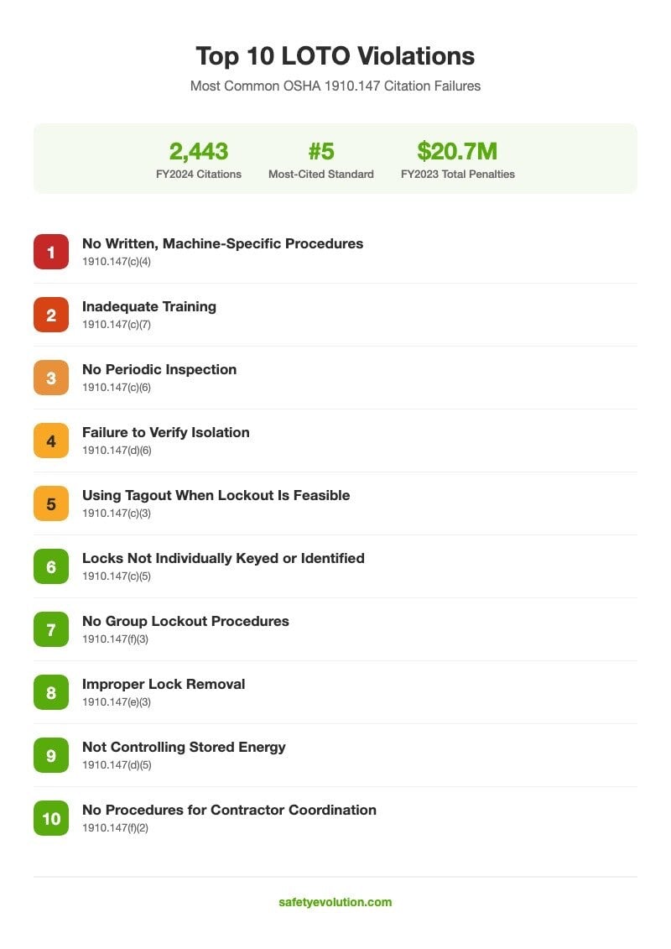Select the orange number 3 badge

click(51, 378)
